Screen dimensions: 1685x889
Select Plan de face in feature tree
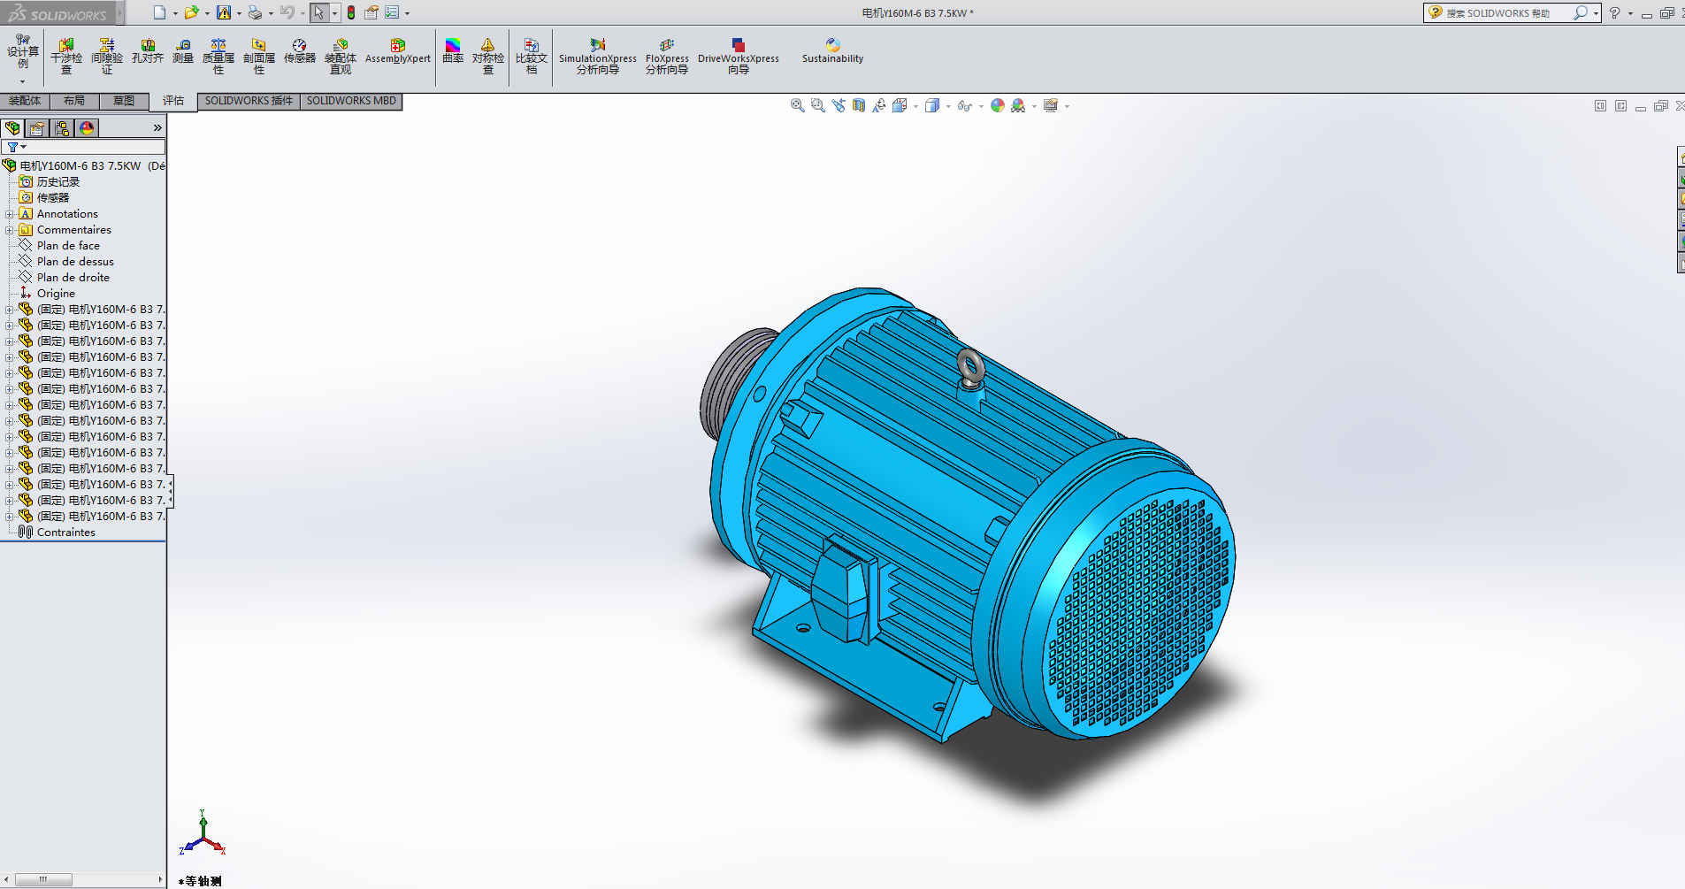pyautogui.click(x=68, y=246)
